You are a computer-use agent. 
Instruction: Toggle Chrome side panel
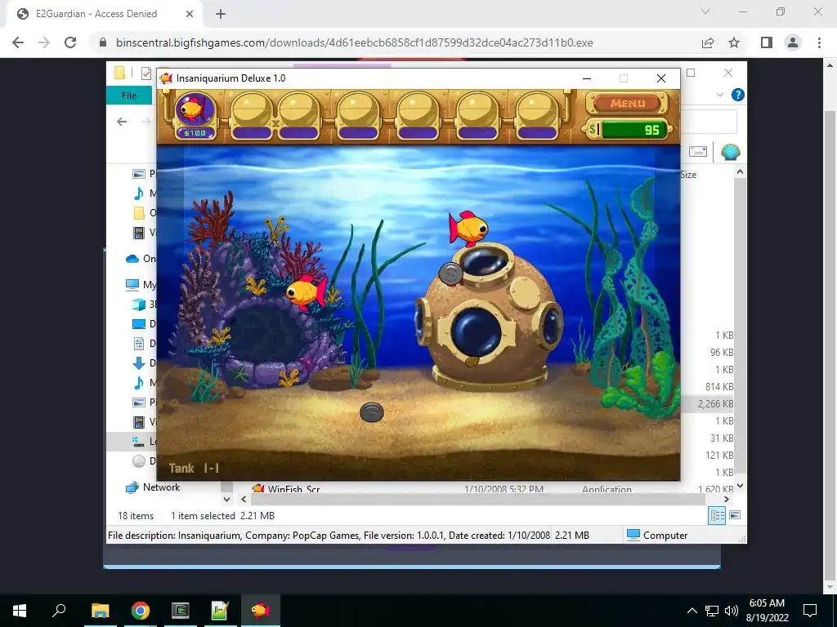click(767, 42)
